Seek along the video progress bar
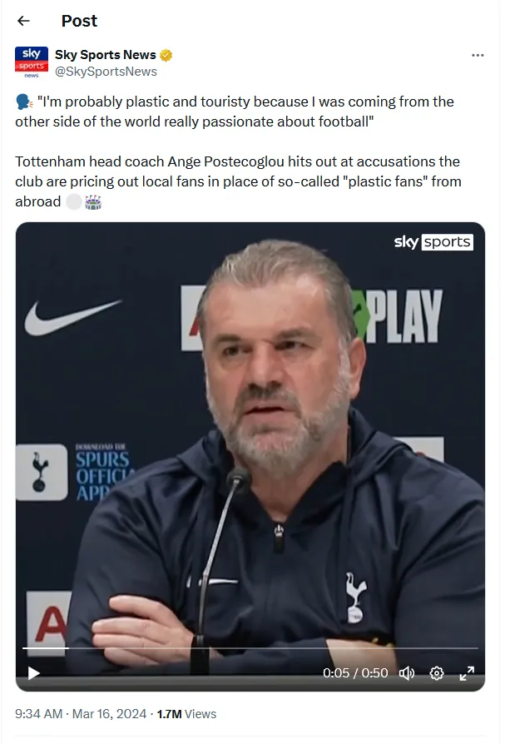510x744 pixels. [x=250, y=647]
